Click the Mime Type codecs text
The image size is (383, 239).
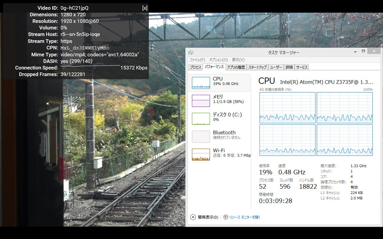pos(100,54)
